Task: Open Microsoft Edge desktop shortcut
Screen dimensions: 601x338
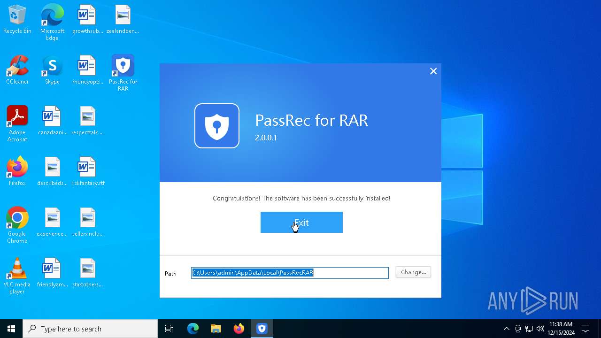Action: [52, 23]
